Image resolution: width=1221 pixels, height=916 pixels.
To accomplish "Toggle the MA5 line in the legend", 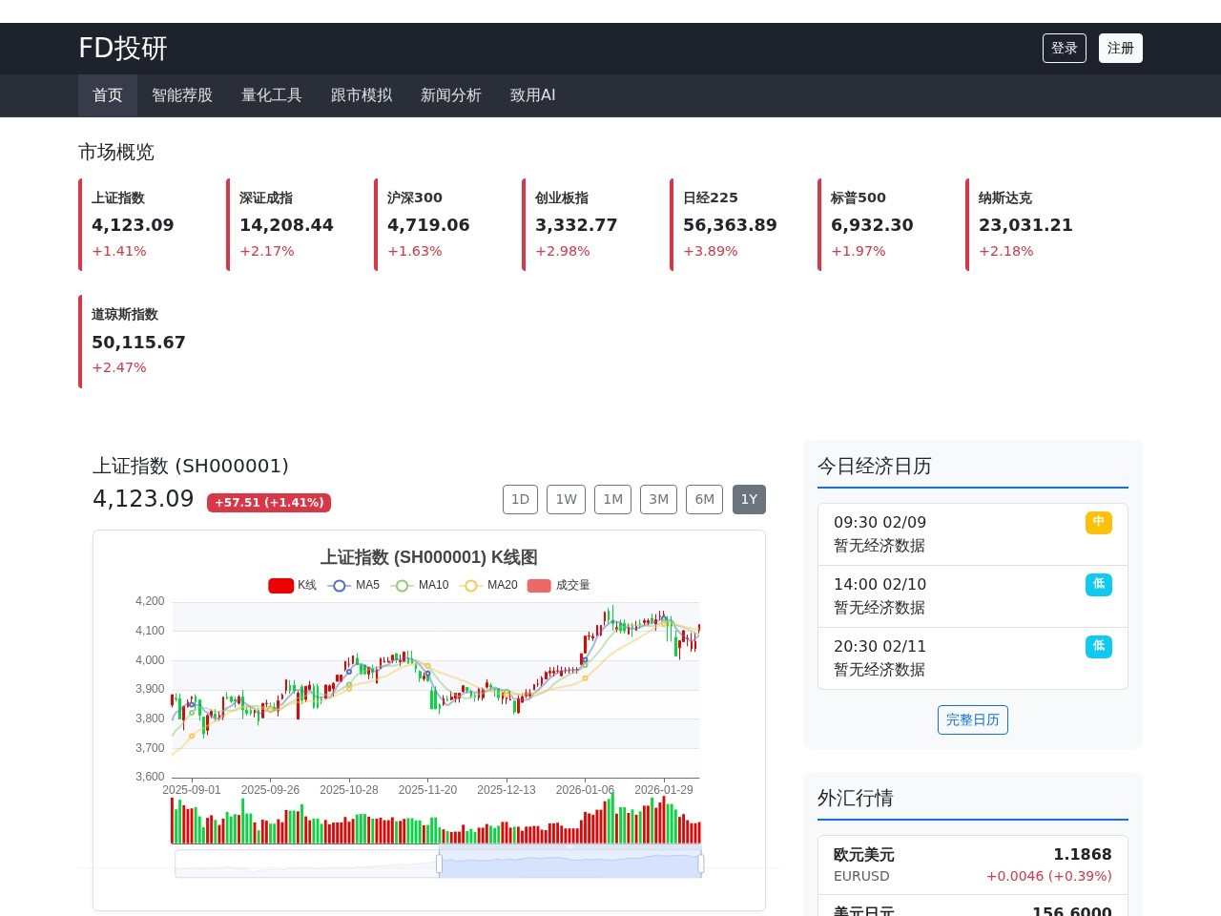I will (x=354, y=585).
